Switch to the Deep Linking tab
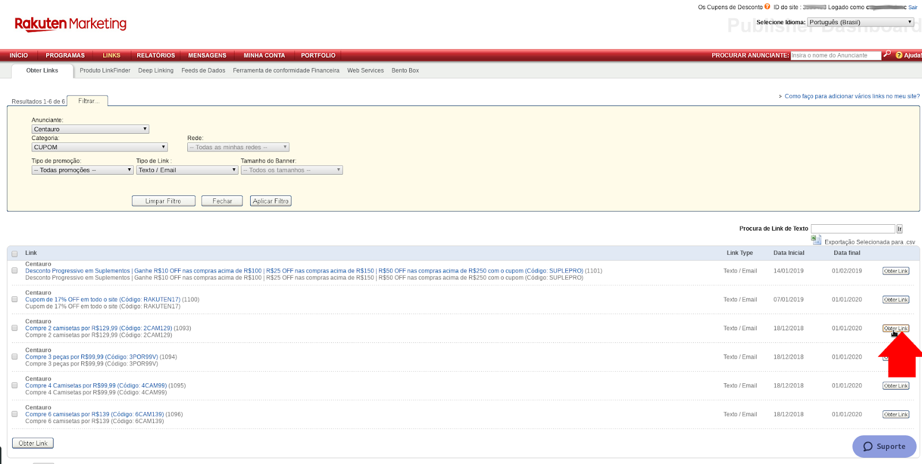Screen dimensions: 922x464 [x=156, y=70]
